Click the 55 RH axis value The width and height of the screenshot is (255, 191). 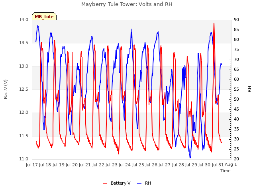click(236, 90)
